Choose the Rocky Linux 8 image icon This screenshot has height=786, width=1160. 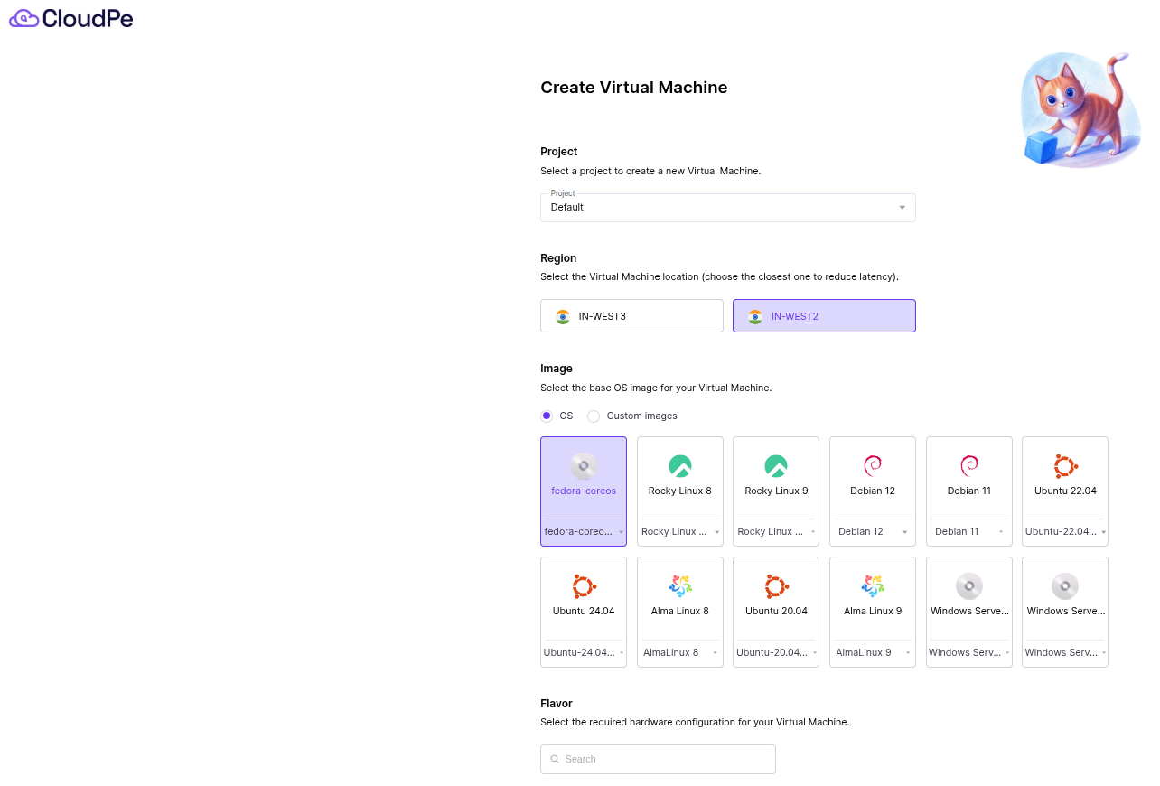[679, 466]
